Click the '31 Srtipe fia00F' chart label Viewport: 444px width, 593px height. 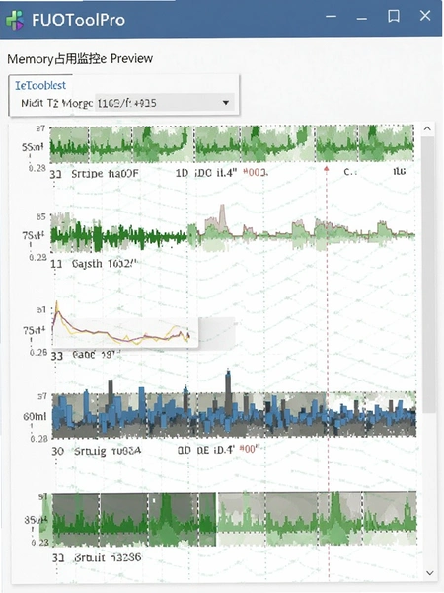(95, 174)
